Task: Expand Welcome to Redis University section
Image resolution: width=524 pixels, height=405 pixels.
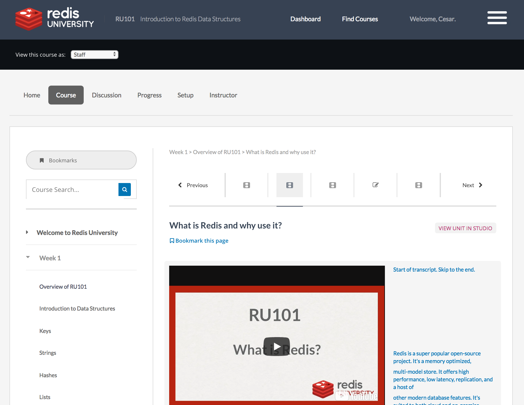Action: tap(77, 233)
